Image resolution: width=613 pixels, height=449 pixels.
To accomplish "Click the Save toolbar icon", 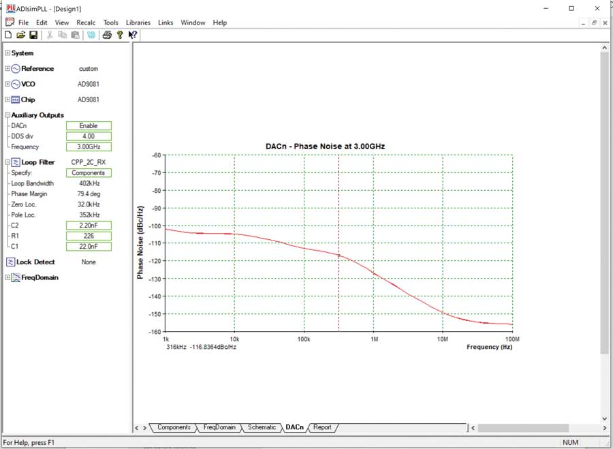I will 33,35.
